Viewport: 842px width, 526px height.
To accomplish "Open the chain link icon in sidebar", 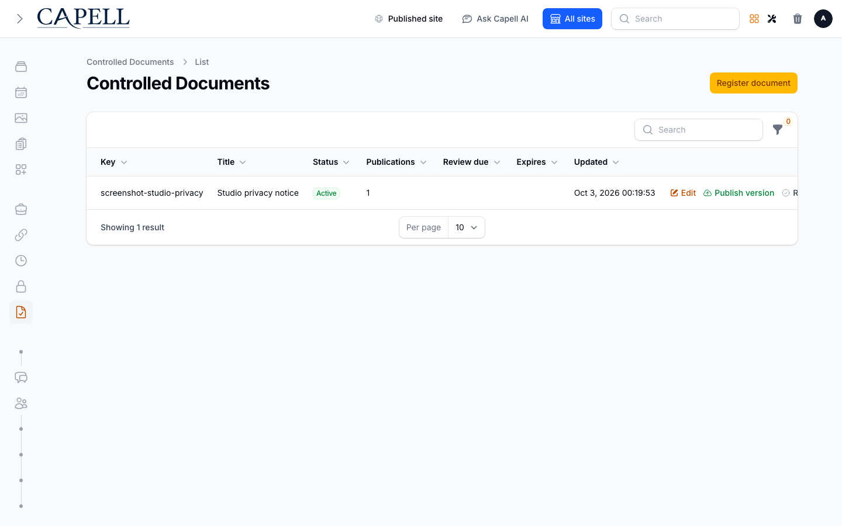I will click(x=21, y=235).
